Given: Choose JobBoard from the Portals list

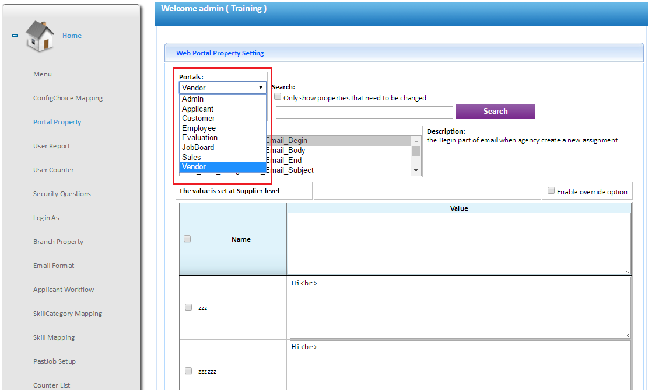Looking at the screenshot, I should 223,148.
